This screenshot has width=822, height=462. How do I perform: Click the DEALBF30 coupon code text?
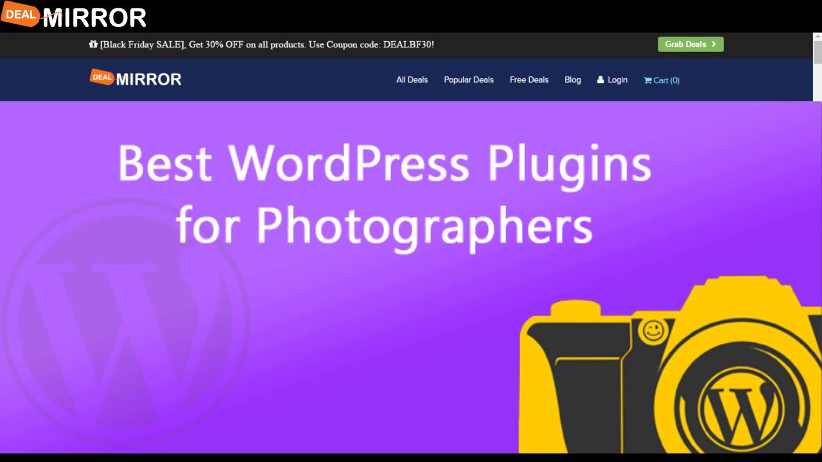tap(408, 44)
